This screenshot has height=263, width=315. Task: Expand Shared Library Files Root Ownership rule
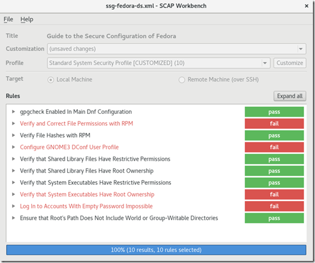(13, 171)
